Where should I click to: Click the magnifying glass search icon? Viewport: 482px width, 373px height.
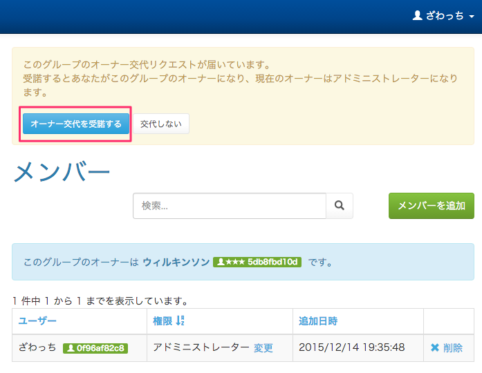pyautogui.click(x=340, y=205)
